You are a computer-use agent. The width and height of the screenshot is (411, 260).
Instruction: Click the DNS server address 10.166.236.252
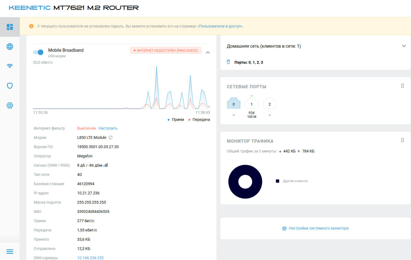pos(91,258)
